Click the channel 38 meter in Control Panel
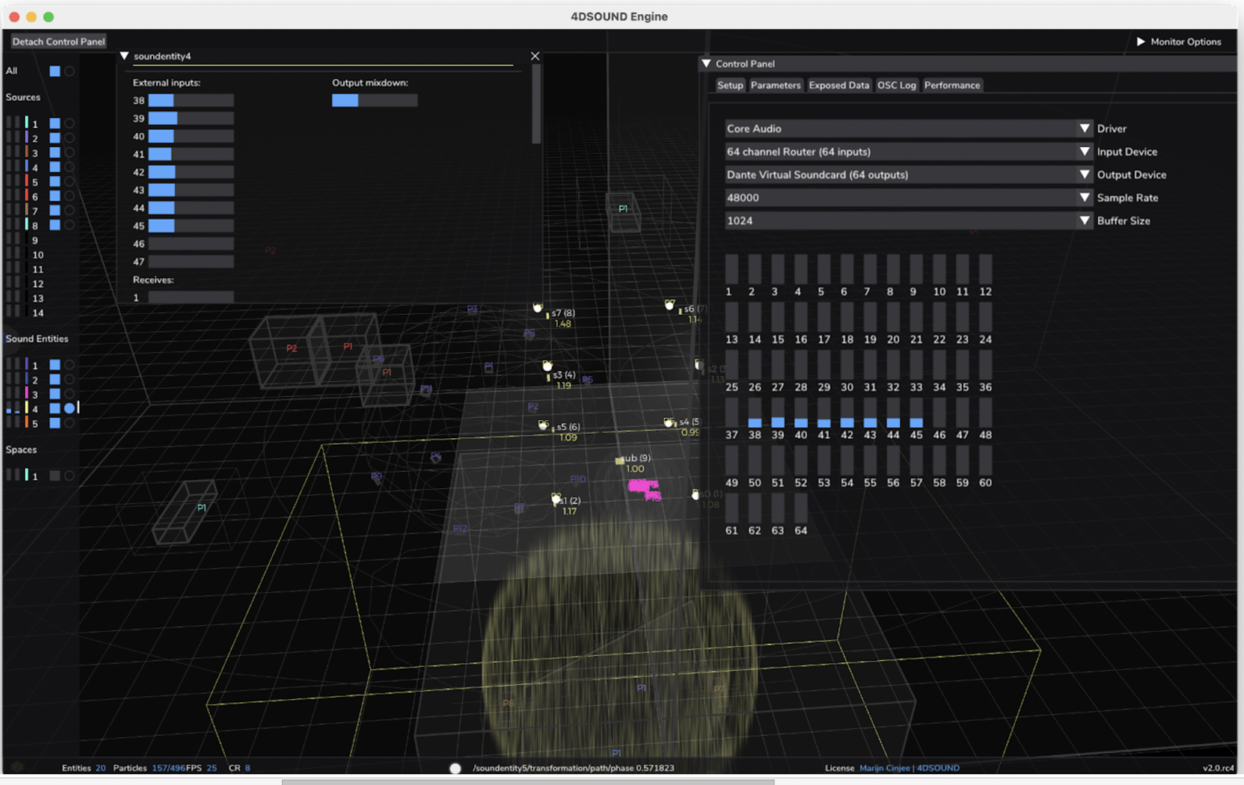Image resolution: width=1244 pixels, height=785 pixels. [x=755, y=412]
